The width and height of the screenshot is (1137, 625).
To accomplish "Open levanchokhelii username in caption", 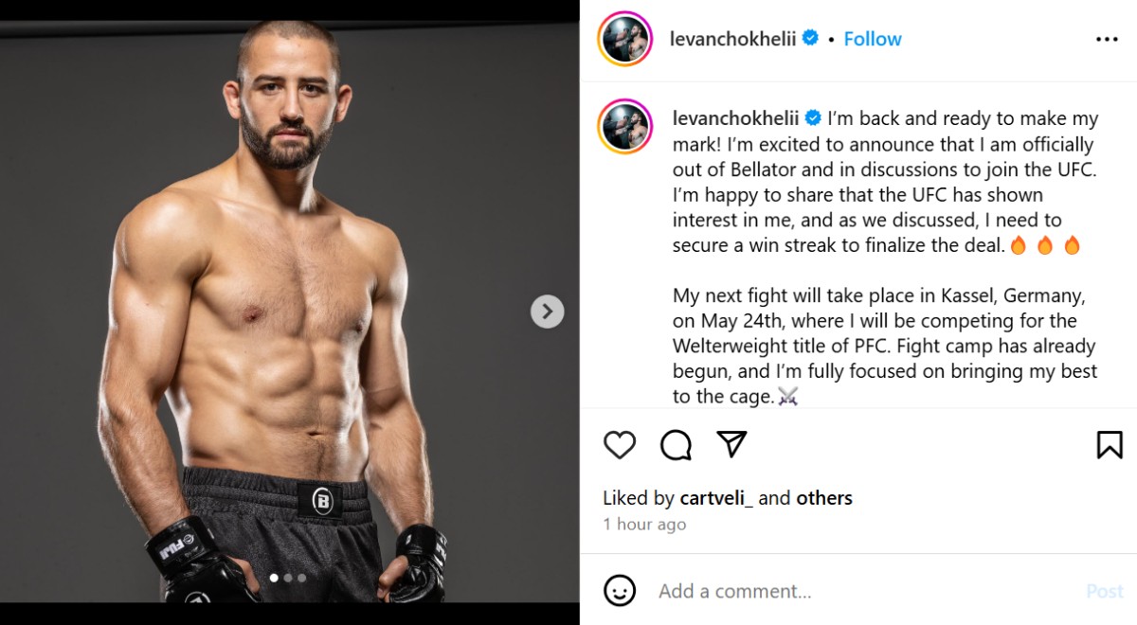I will 735,118.
